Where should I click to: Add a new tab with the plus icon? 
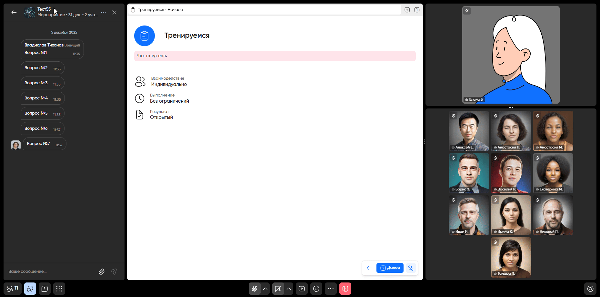(407, 10)
